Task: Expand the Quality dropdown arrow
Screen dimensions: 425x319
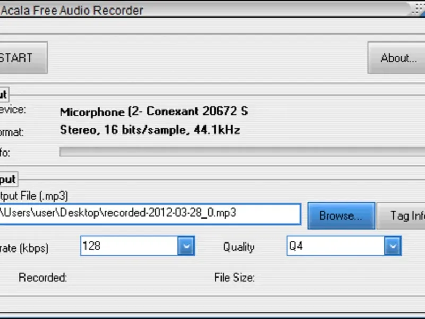Action: tap(393, 246)
